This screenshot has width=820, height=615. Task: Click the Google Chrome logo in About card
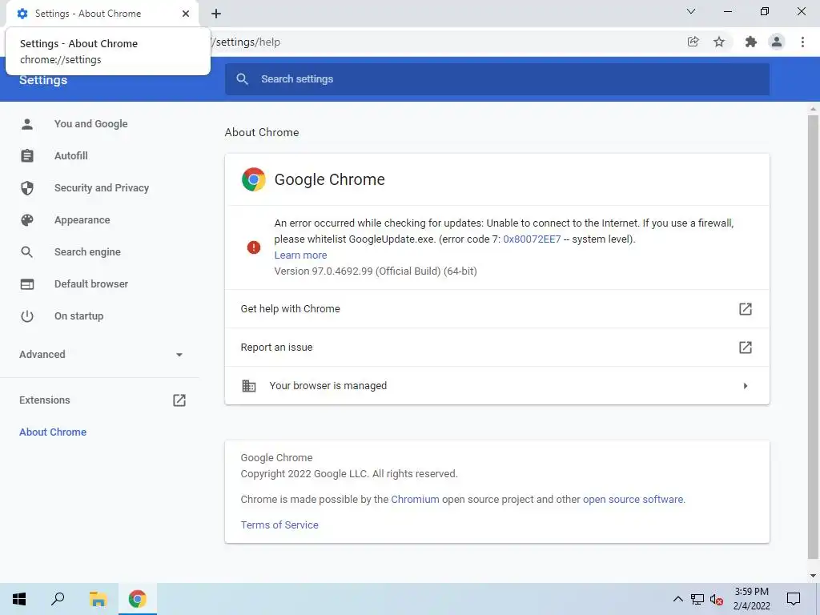pyautogui.click(x=254, y=179)
